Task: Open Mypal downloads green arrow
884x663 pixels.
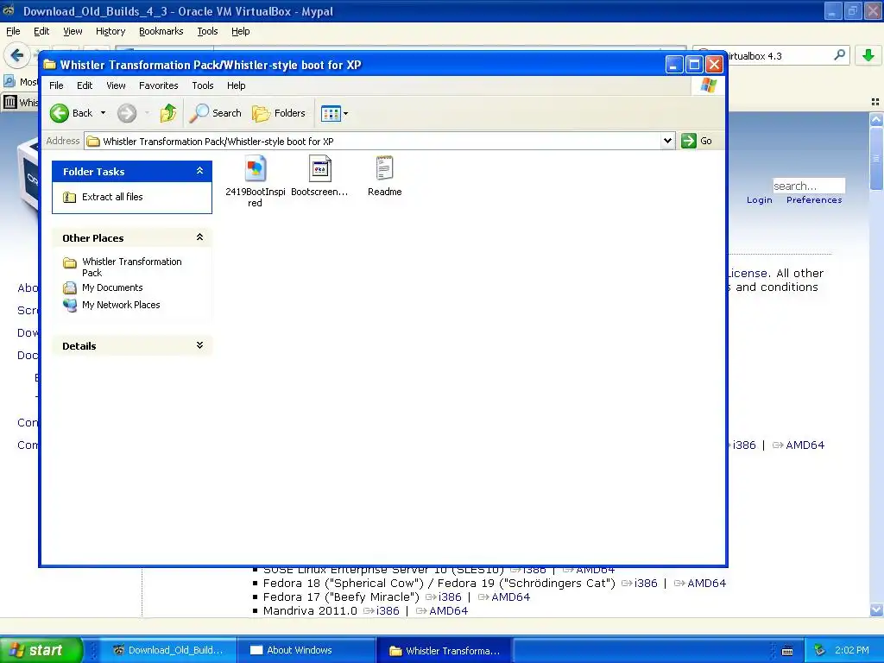Action: point(868,55)
